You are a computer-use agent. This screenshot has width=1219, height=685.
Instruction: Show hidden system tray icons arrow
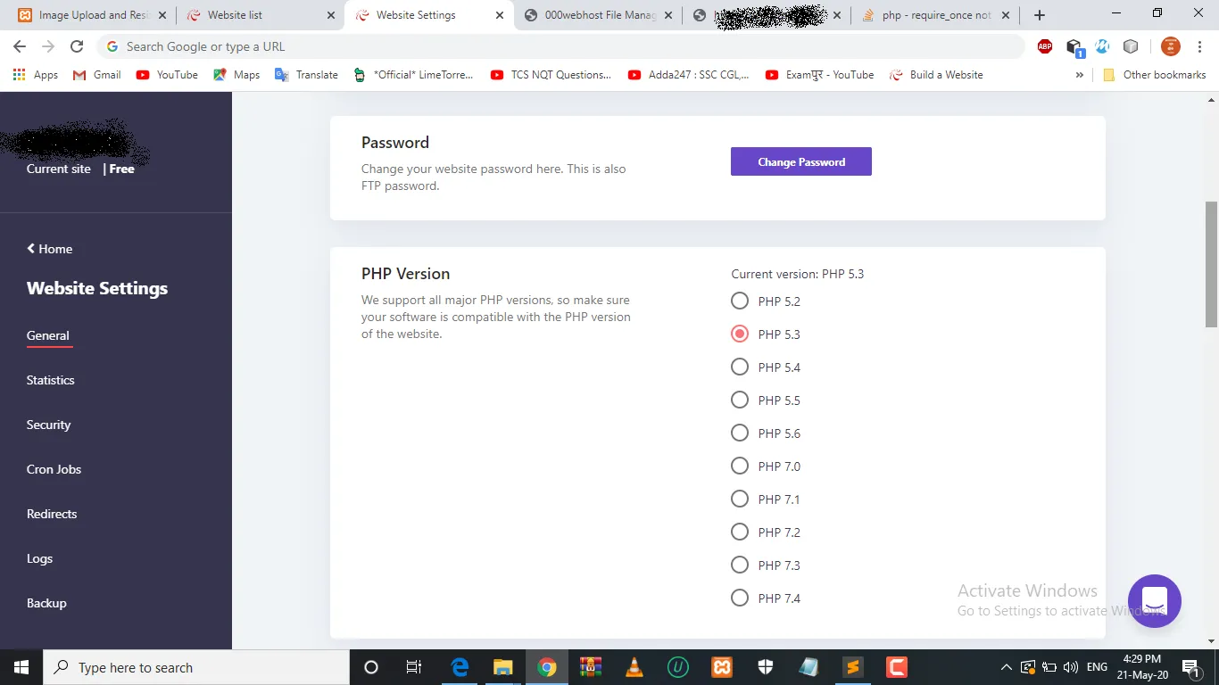pyautogui.click(x=1006, y=667)
